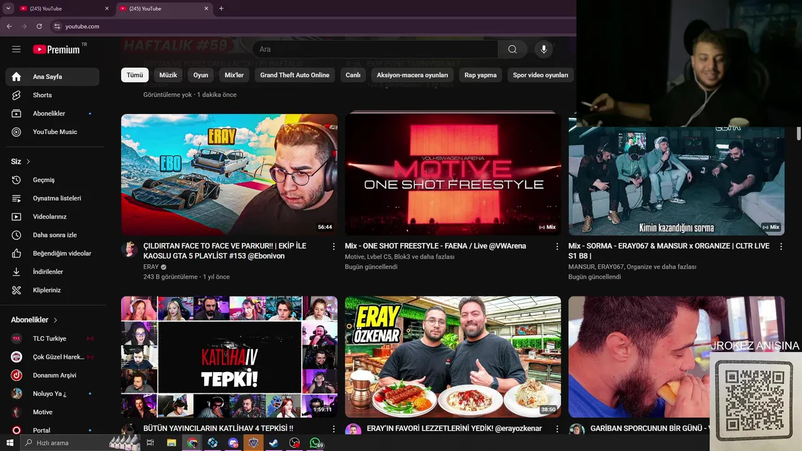Reload the page
Screen dimensions: 802x451
click(39, 26)
